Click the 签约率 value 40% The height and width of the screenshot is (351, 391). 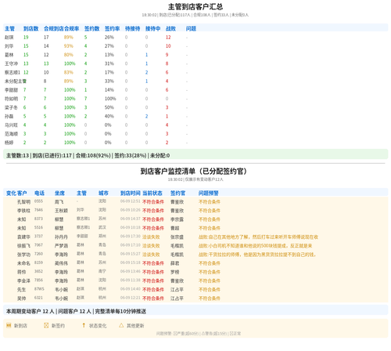(109, 116)
